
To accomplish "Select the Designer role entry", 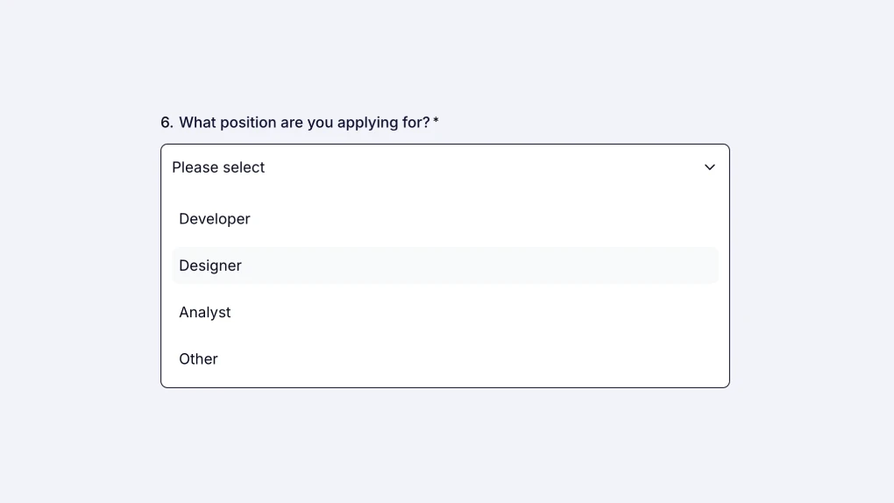I will [x=210, y=266].
